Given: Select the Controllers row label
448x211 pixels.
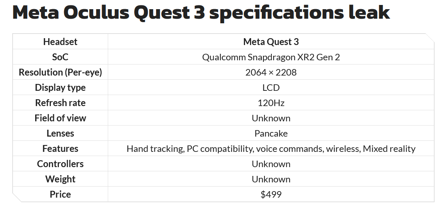Looking at the screenshot, I should pyautogui.click(x=60, y=164).
